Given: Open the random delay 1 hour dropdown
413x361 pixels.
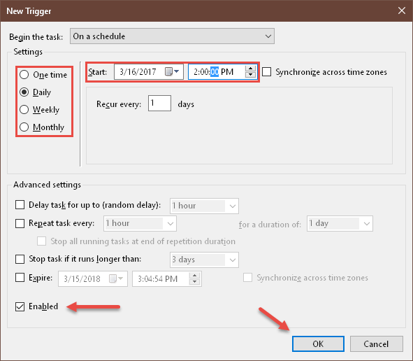Looking at the screenshot, I should point(204,206).
